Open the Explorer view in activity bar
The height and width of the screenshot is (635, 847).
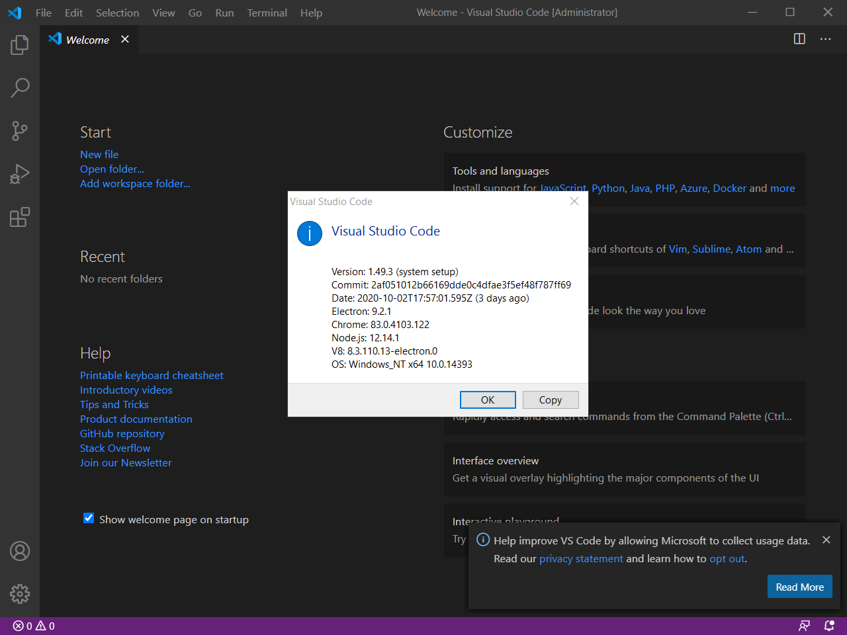click(x=20, y=45)
